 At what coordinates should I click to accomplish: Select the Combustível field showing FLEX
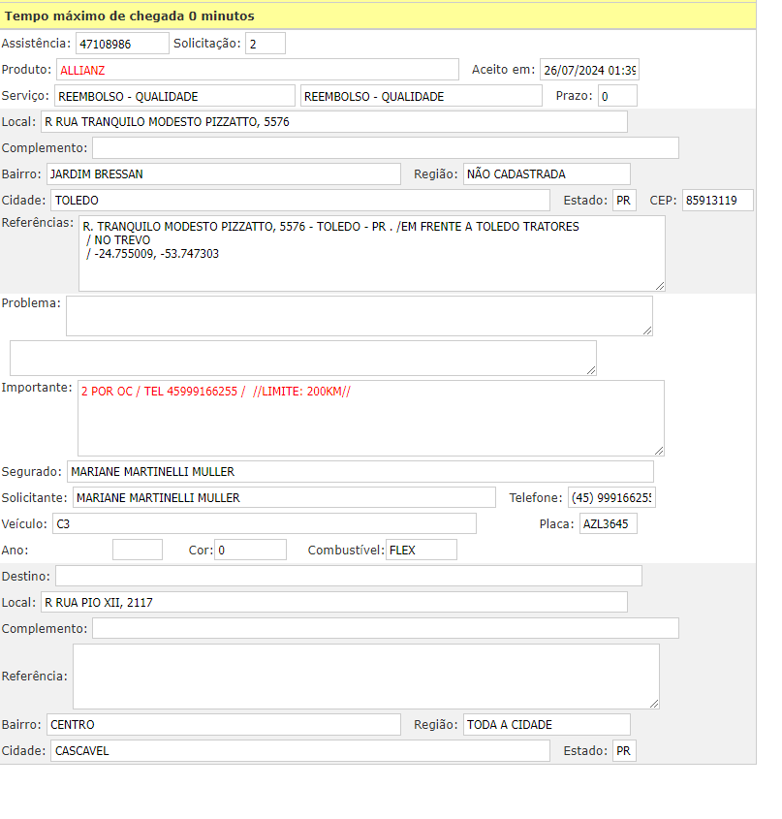click(x=421, y=551)
